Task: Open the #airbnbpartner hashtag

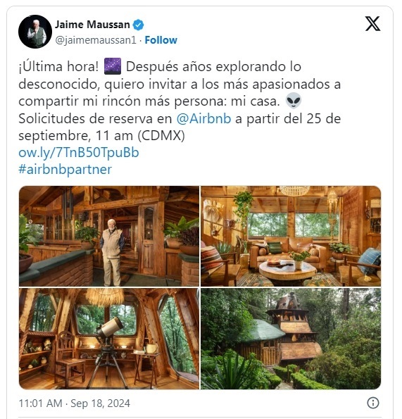Action: pyautogui.click(x=65, y=170)
